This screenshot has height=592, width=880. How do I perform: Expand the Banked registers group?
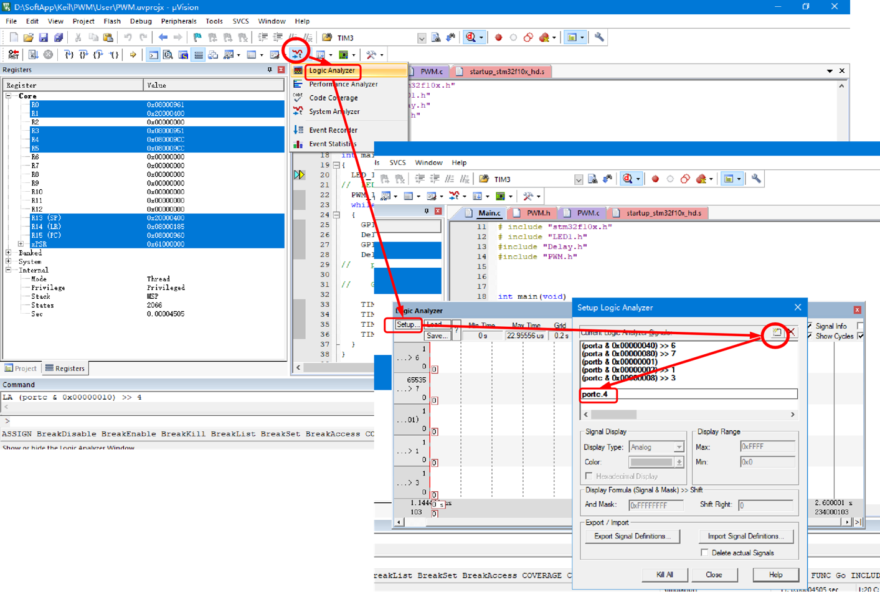coord(9,253)
